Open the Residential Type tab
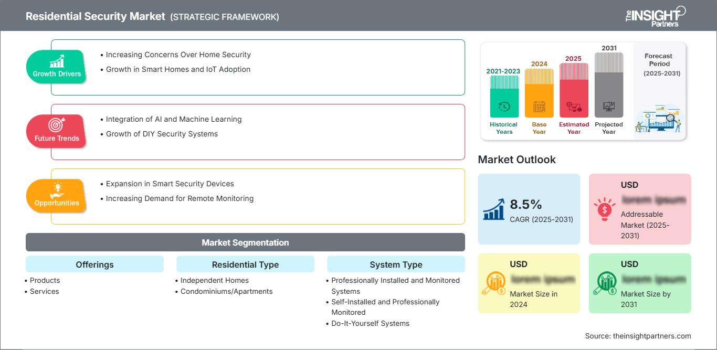Screen dimensions: 717x350 [245, 264]
